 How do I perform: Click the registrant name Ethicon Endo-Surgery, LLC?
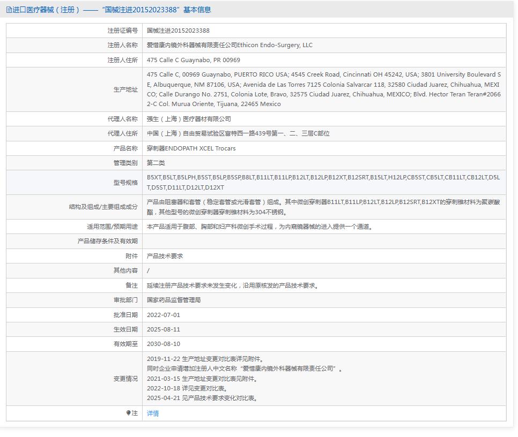pos(275,45)
